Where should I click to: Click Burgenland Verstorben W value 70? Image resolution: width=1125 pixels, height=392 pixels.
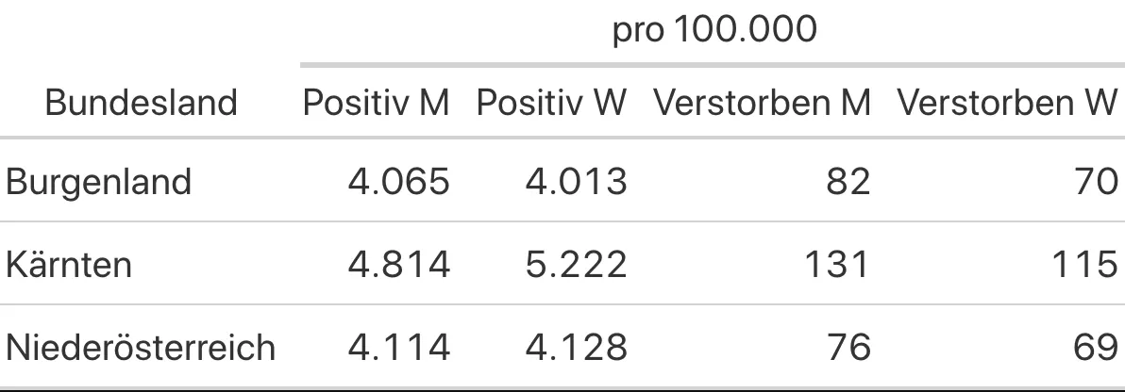[1093, 182]
